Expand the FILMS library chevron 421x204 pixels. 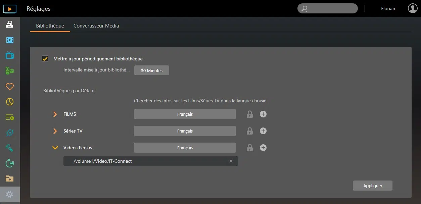tap(55, 114)
